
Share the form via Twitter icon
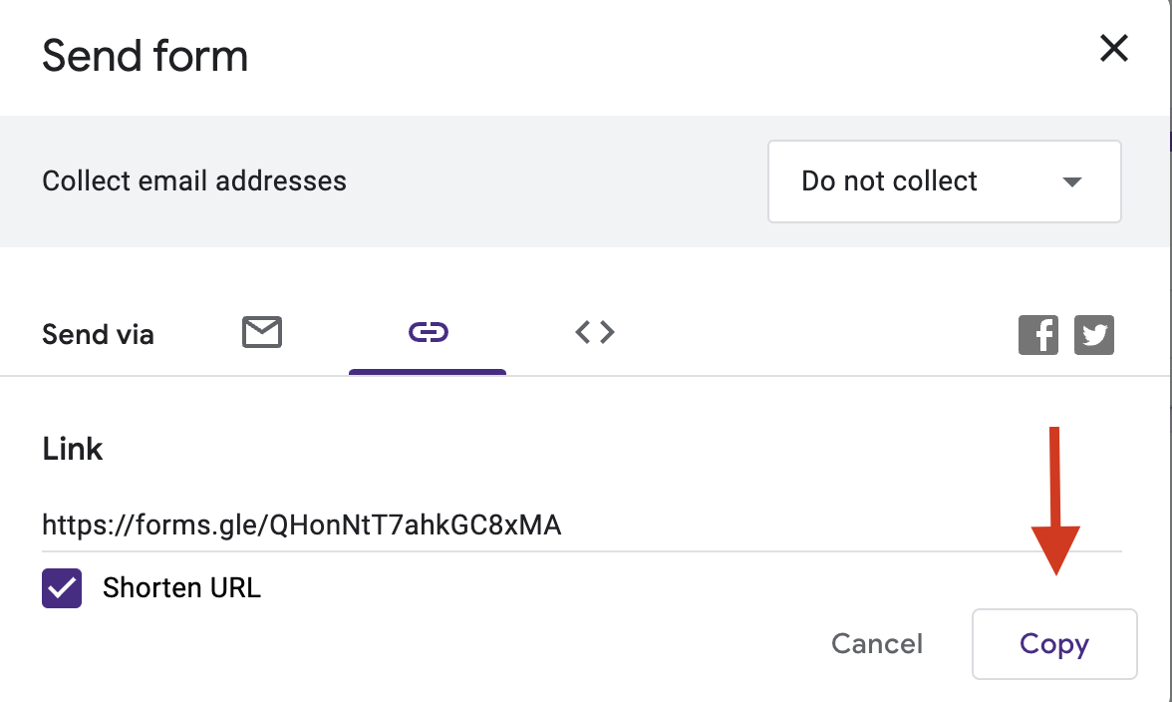click(1094, 334)
